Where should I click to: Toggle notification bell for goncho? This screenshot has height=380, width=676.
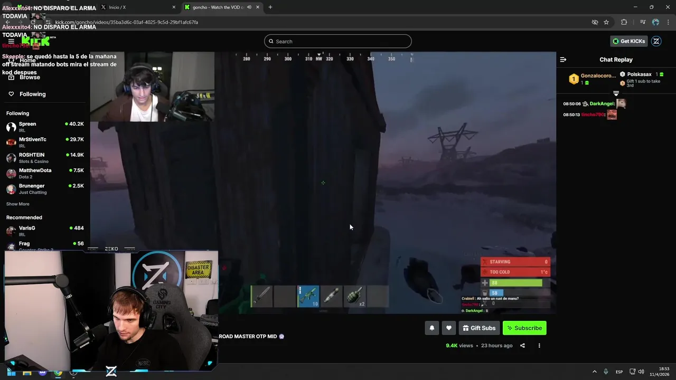(431, 328)
